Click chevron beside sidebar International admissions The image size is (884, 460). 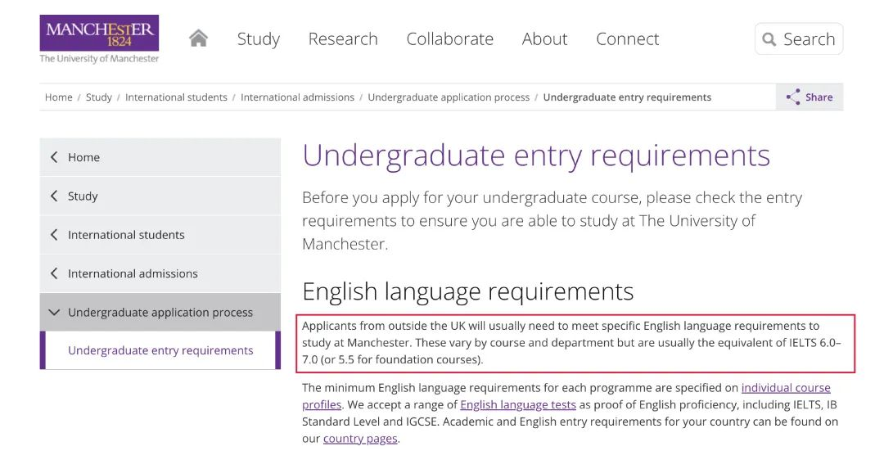pyautogui.click(x=54, y=273)
